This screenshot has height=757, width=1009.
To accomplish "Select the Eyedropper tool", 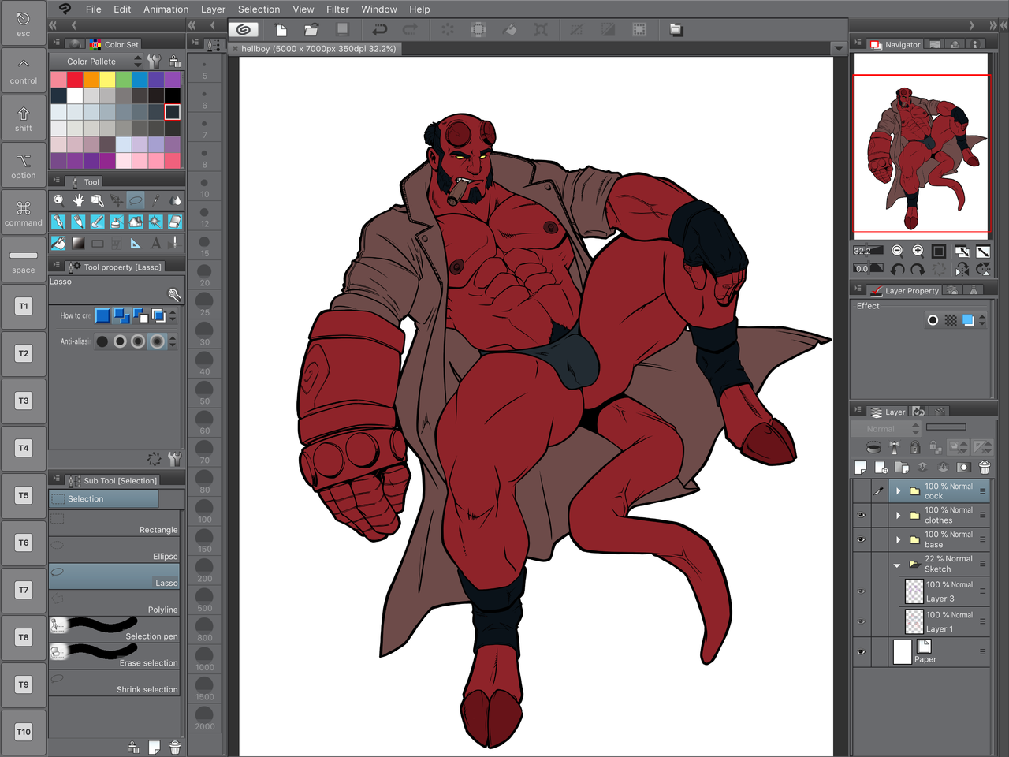I will tap(155, 200).
